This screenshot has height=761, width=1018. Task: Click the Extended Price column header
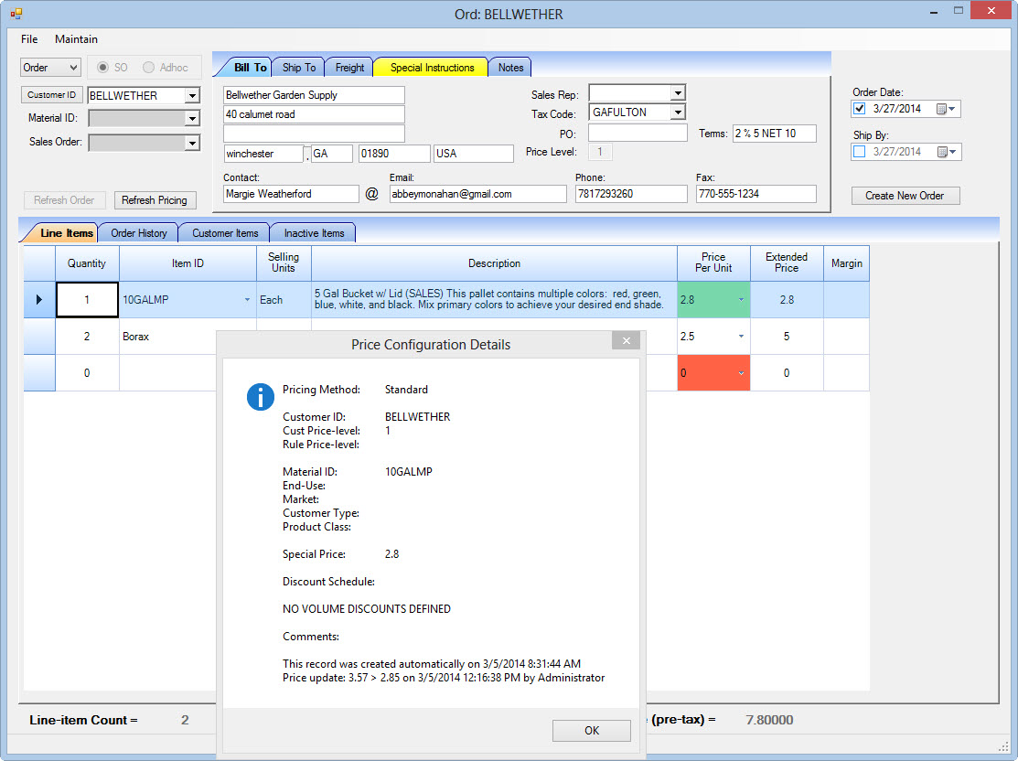point(787,263)
